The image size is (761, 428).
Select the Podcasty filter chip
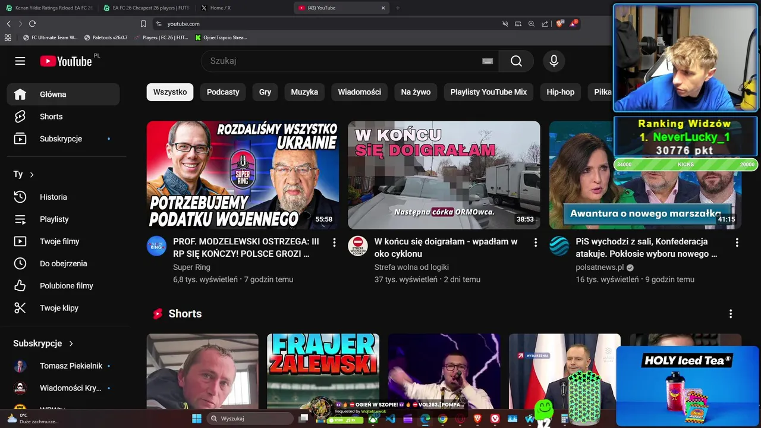[x=223, y=92]
